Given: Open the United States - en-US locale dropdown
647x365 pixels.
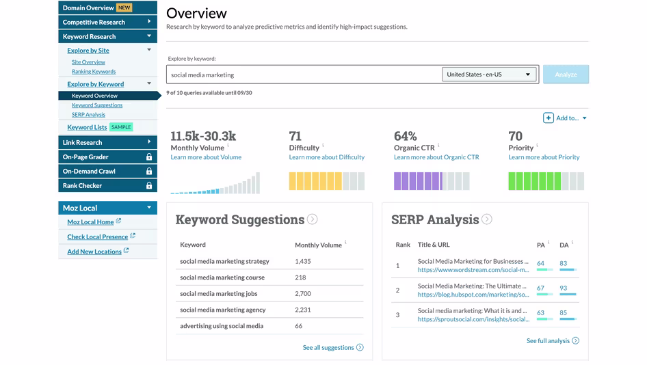Looking at the screenshot, I should [x=489, y=75].
